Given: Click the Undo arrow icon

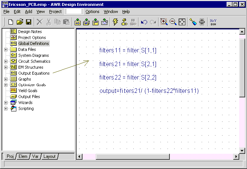Looking at the screenshot, I should 144,22.
